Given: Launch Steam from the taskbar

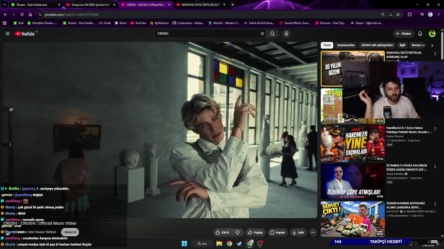Looking at the screenshot, I should click(x=239, y=243).
